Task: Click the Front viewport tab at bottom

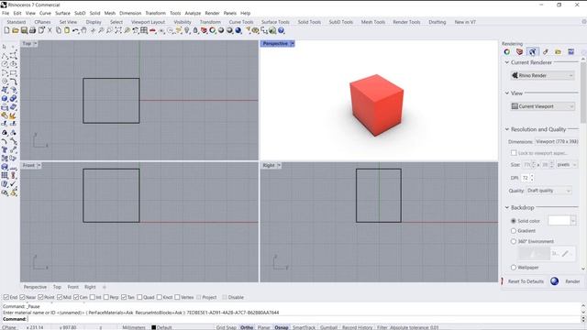Action: pos(73,287)
